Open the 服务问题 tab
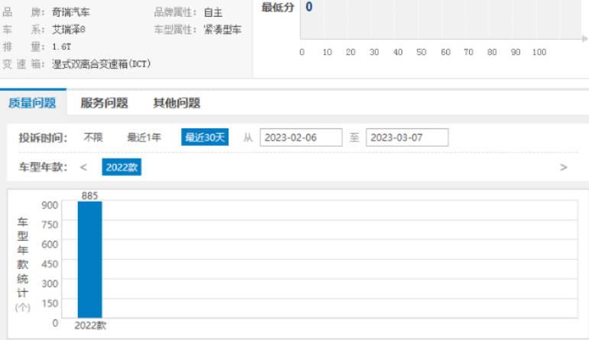Screen dimensions: 589x340 104,103
